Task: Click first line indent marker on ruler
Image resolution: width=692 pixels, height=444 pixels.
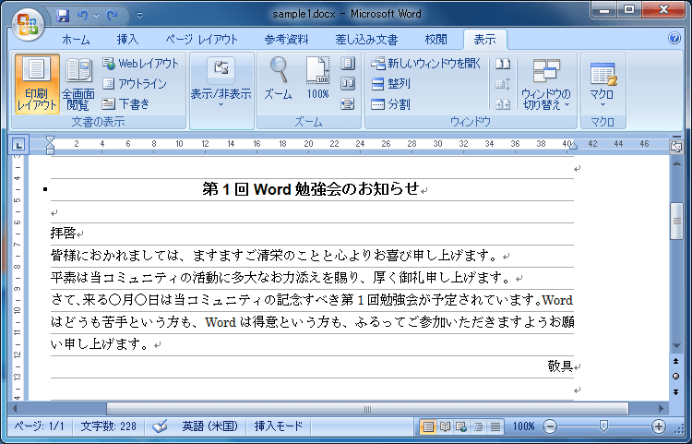Action: click(51, 139)
